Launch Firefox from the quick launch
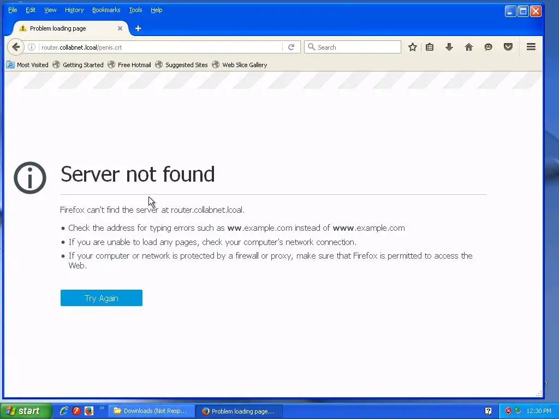 (89, 411)
